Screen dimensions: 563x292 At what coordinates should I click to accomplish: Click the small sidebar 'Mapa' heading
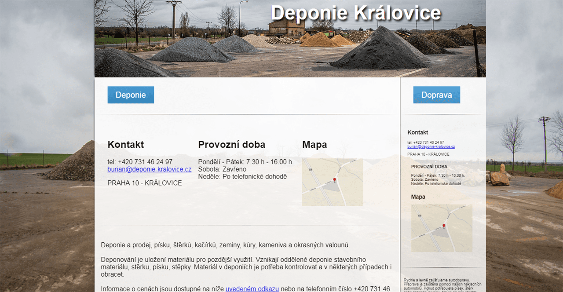(418, 197)
